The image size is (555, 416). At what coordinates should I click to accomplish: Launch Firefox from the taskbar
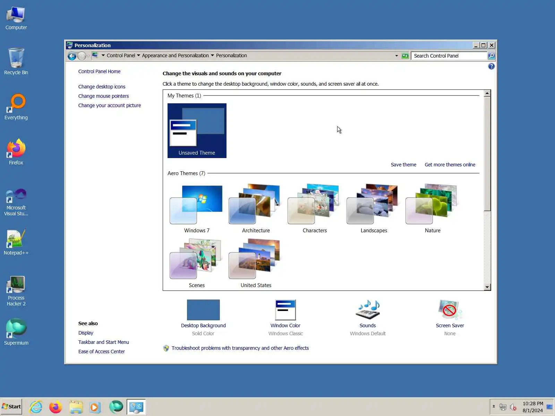(55, 407)
